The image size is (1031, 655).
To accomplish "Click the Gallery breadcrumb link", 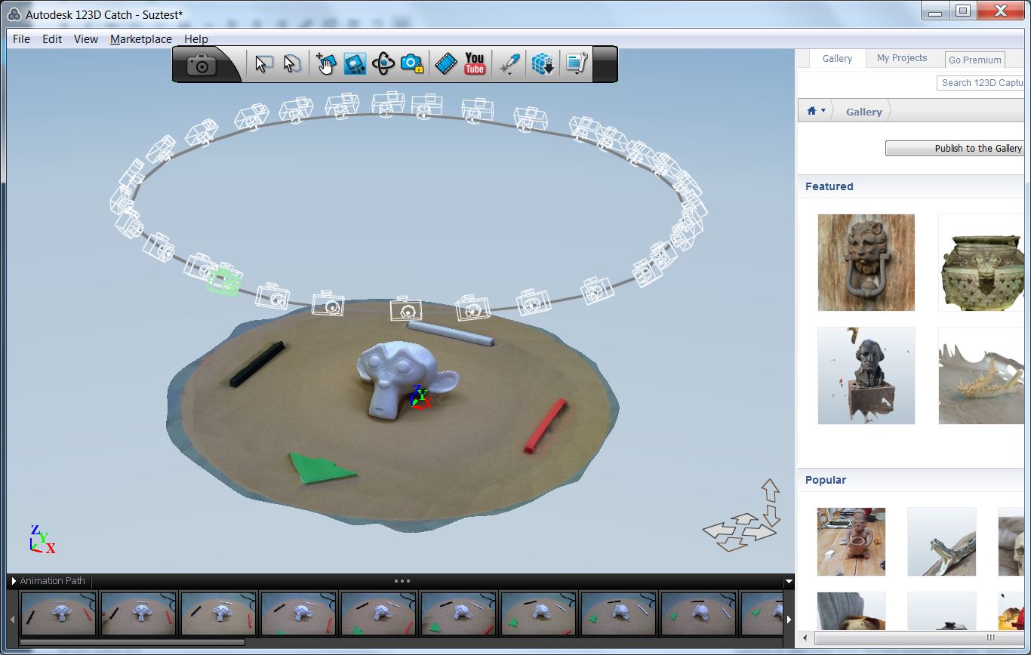I will 864,112.
